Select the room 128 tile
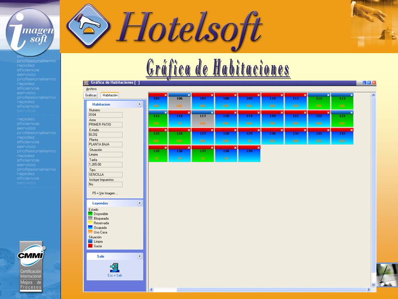398x299 pixels. point(226,136)
